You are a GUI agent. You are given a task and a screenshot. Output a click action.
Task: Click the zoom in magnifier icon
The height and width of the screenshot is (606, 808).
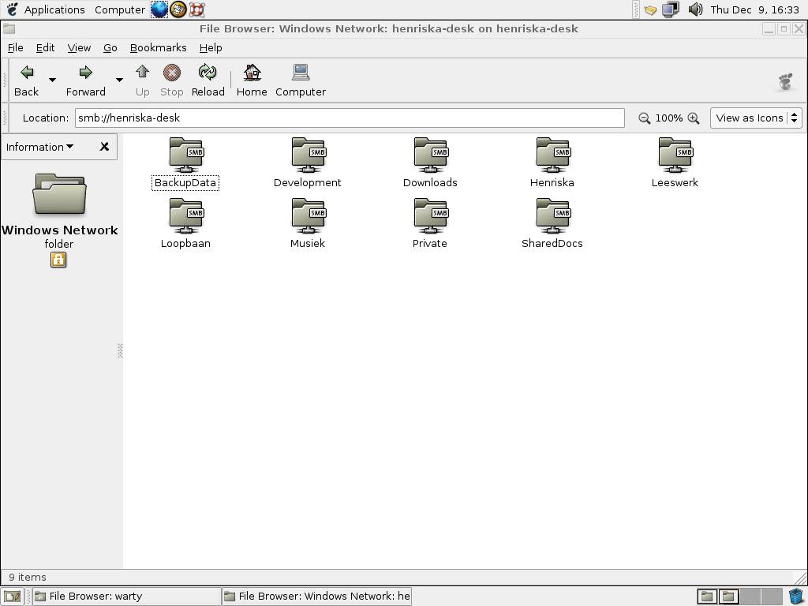coord(694,118)
